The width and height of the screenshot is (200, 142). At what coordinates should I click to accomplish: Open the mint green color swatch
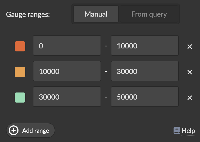20,97
